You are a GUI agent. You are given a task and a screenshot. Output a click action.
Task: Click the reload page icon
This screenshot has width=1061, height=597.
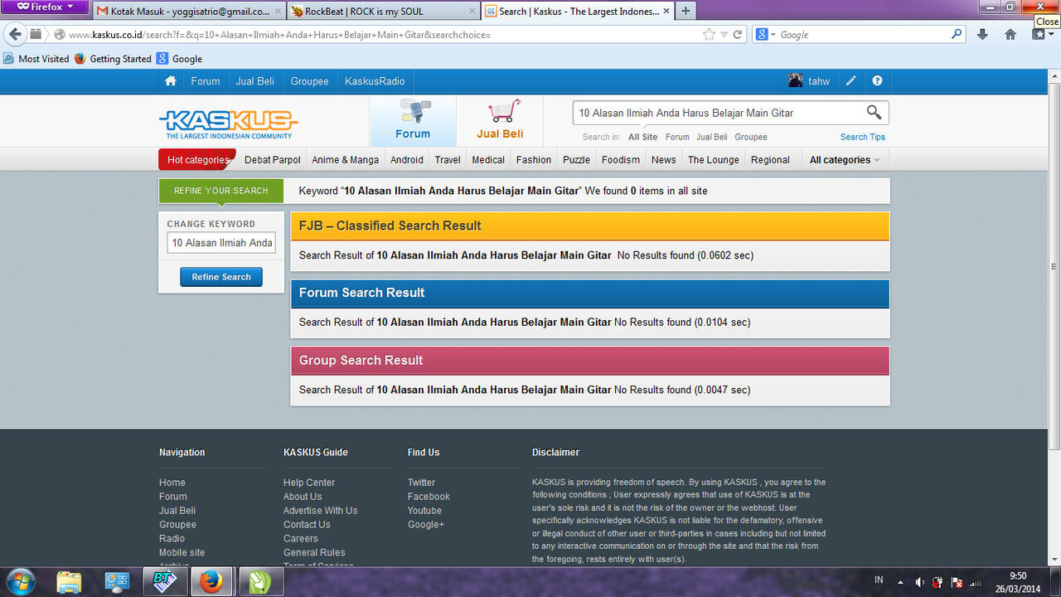(x=738, y=35)
